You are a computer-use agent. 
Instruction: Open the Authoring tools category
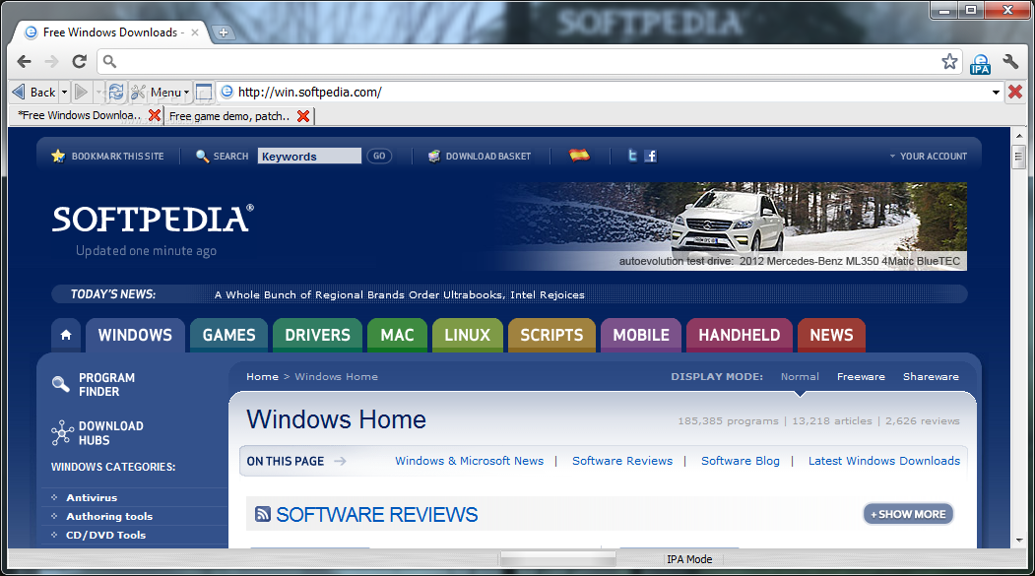[x=109, y=516]
